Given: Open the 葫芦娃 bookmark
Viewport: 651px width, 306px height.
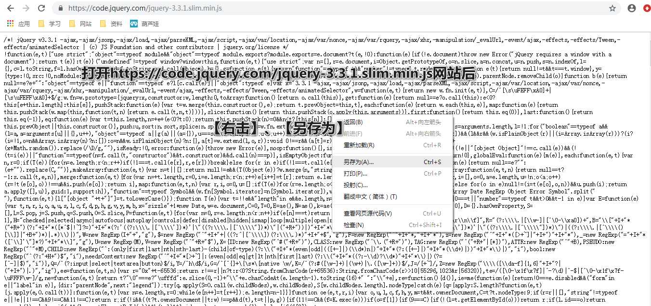Looking at the screenshot, I should (x=144, y=23).
